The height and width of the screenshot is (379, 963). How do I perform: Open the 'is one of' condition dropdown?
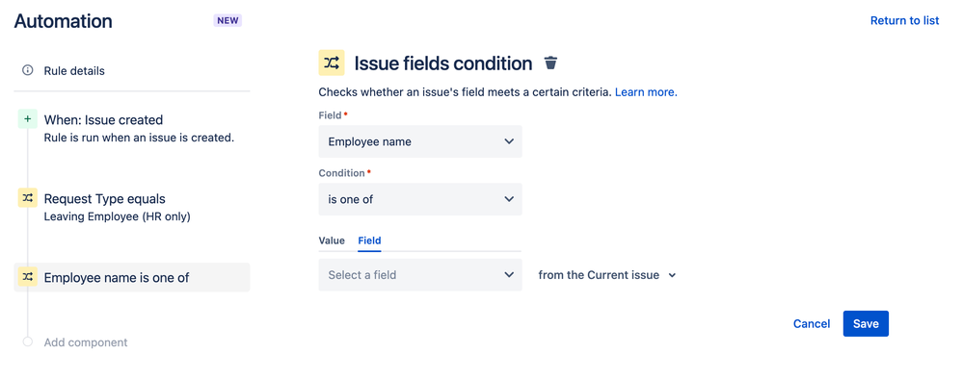420,199
